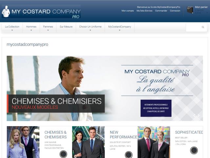Click round arrow button under Chemises & Chemisiers

pos(63,154)
